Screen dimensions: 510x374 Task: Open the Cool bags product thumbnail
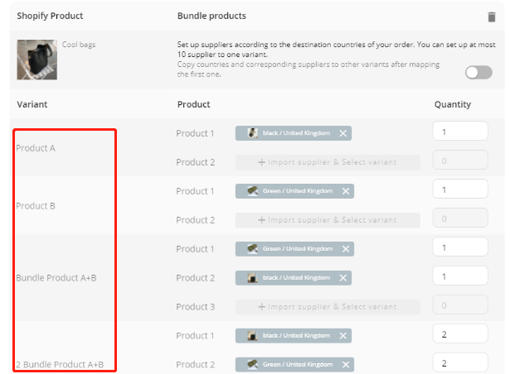[x=37, y=60]
